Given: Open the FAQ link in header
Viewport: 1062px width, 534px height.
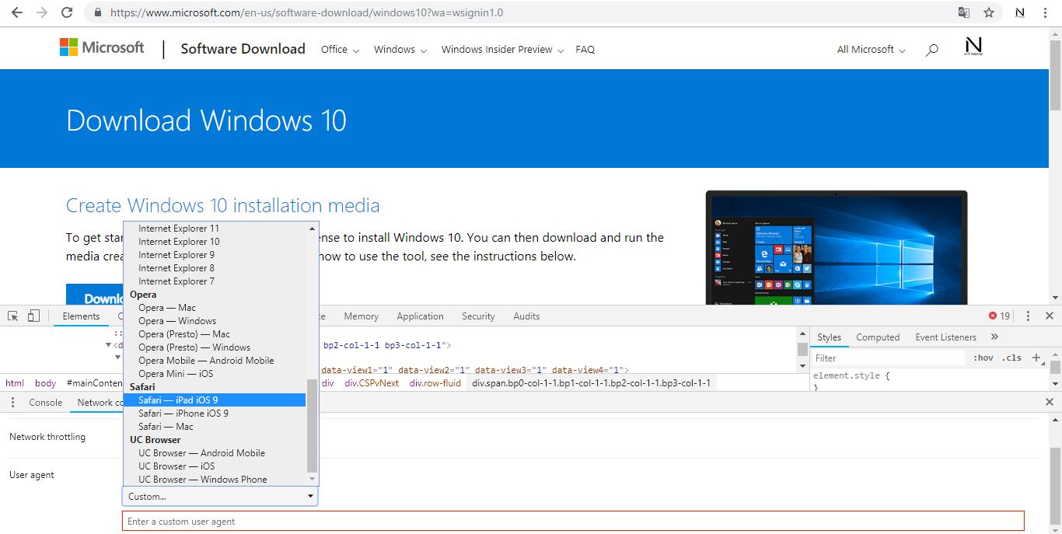Looking at the screenshot, I should (585, 49).
